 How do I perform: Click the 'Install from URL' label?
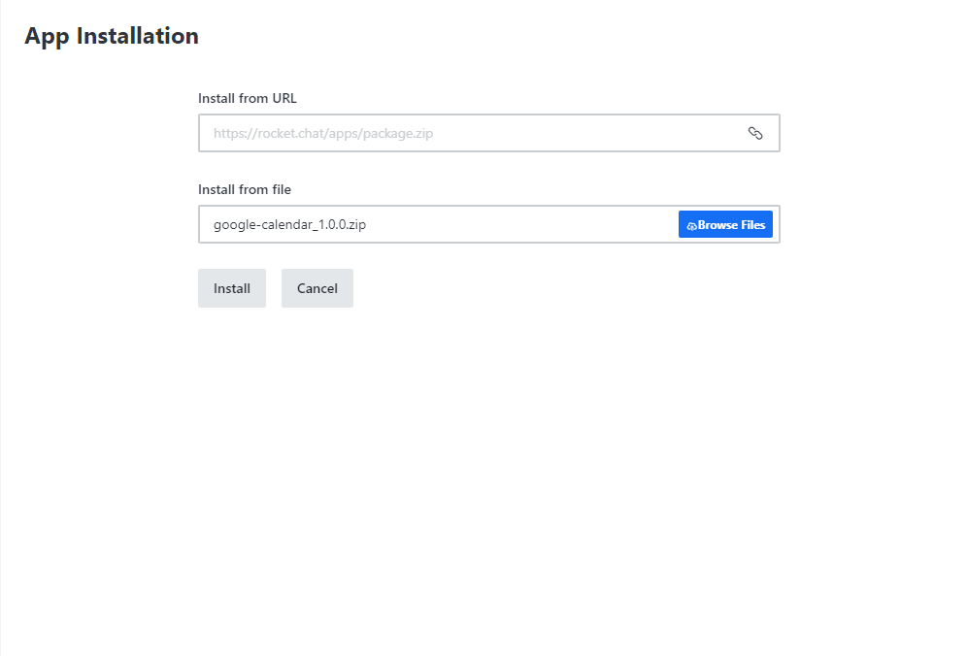coord(248,98)
